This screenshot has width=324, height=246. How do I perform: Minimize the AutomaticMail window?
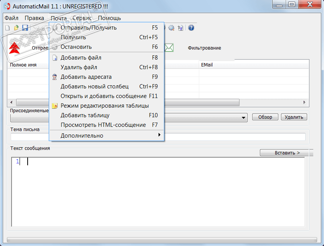click(279, 5)
